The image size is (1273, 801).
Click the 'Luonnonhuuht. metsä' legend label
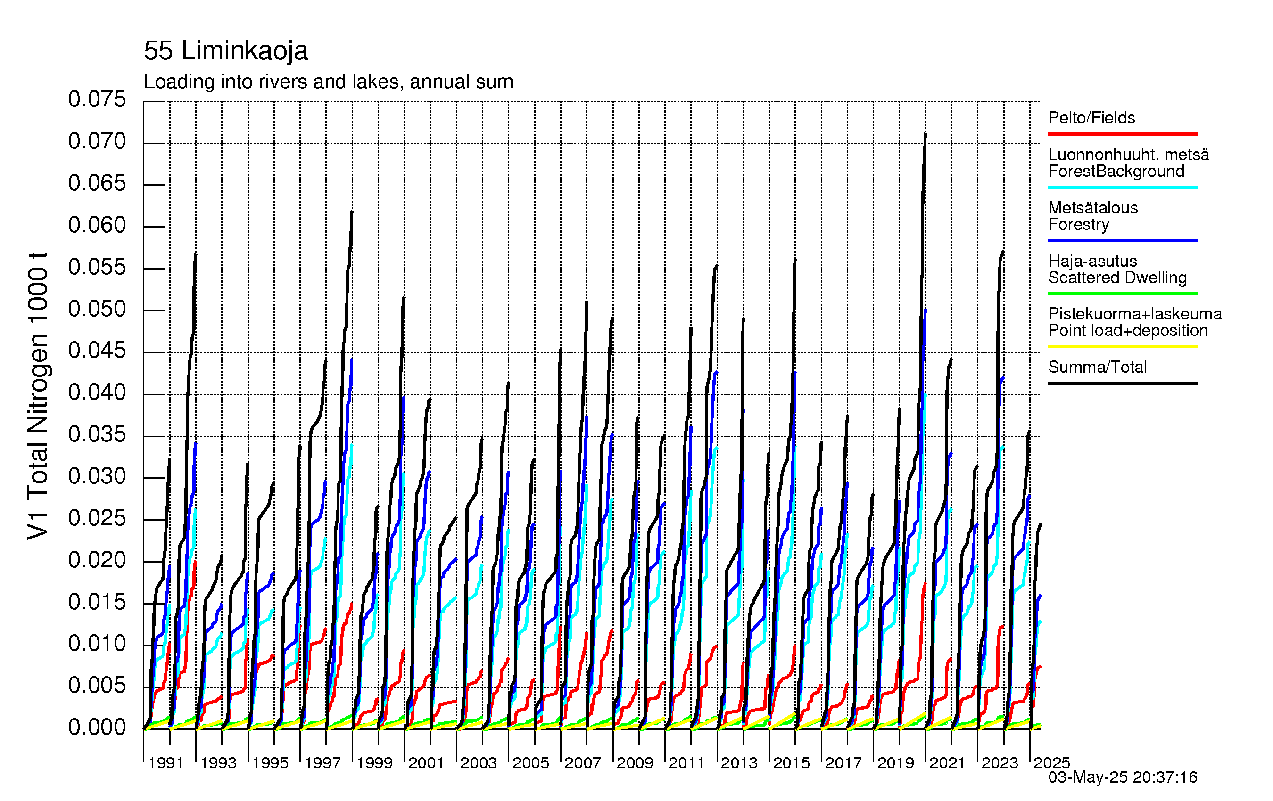1129,155
